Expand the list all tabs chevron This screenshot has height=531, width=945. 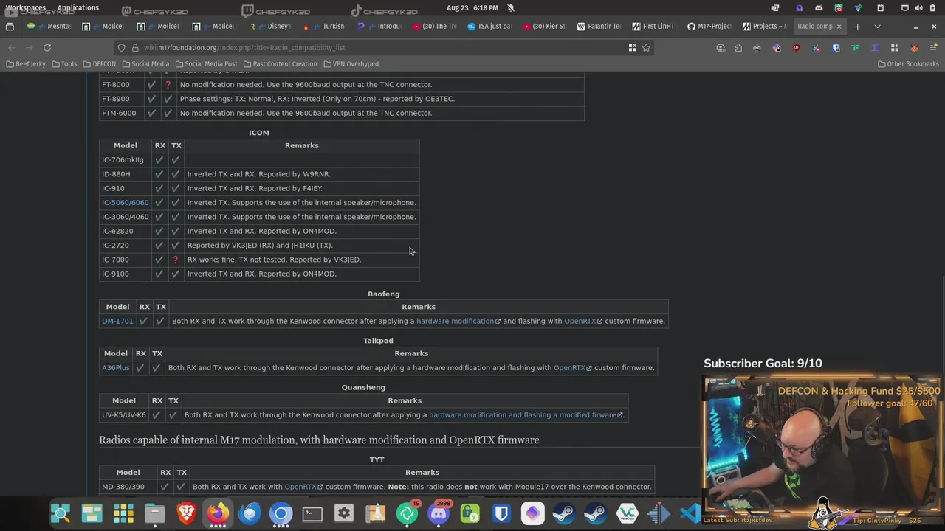tap(877, 27)
